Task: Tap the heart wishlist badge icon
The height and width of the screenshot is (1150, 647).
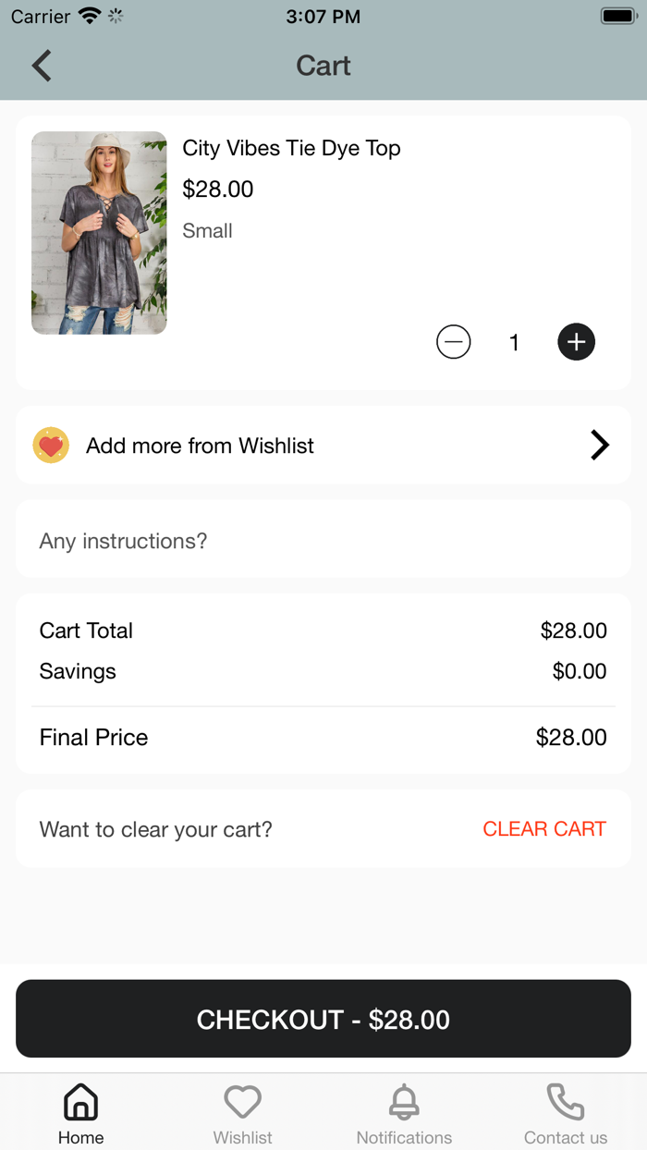Action: coord(51,446)
